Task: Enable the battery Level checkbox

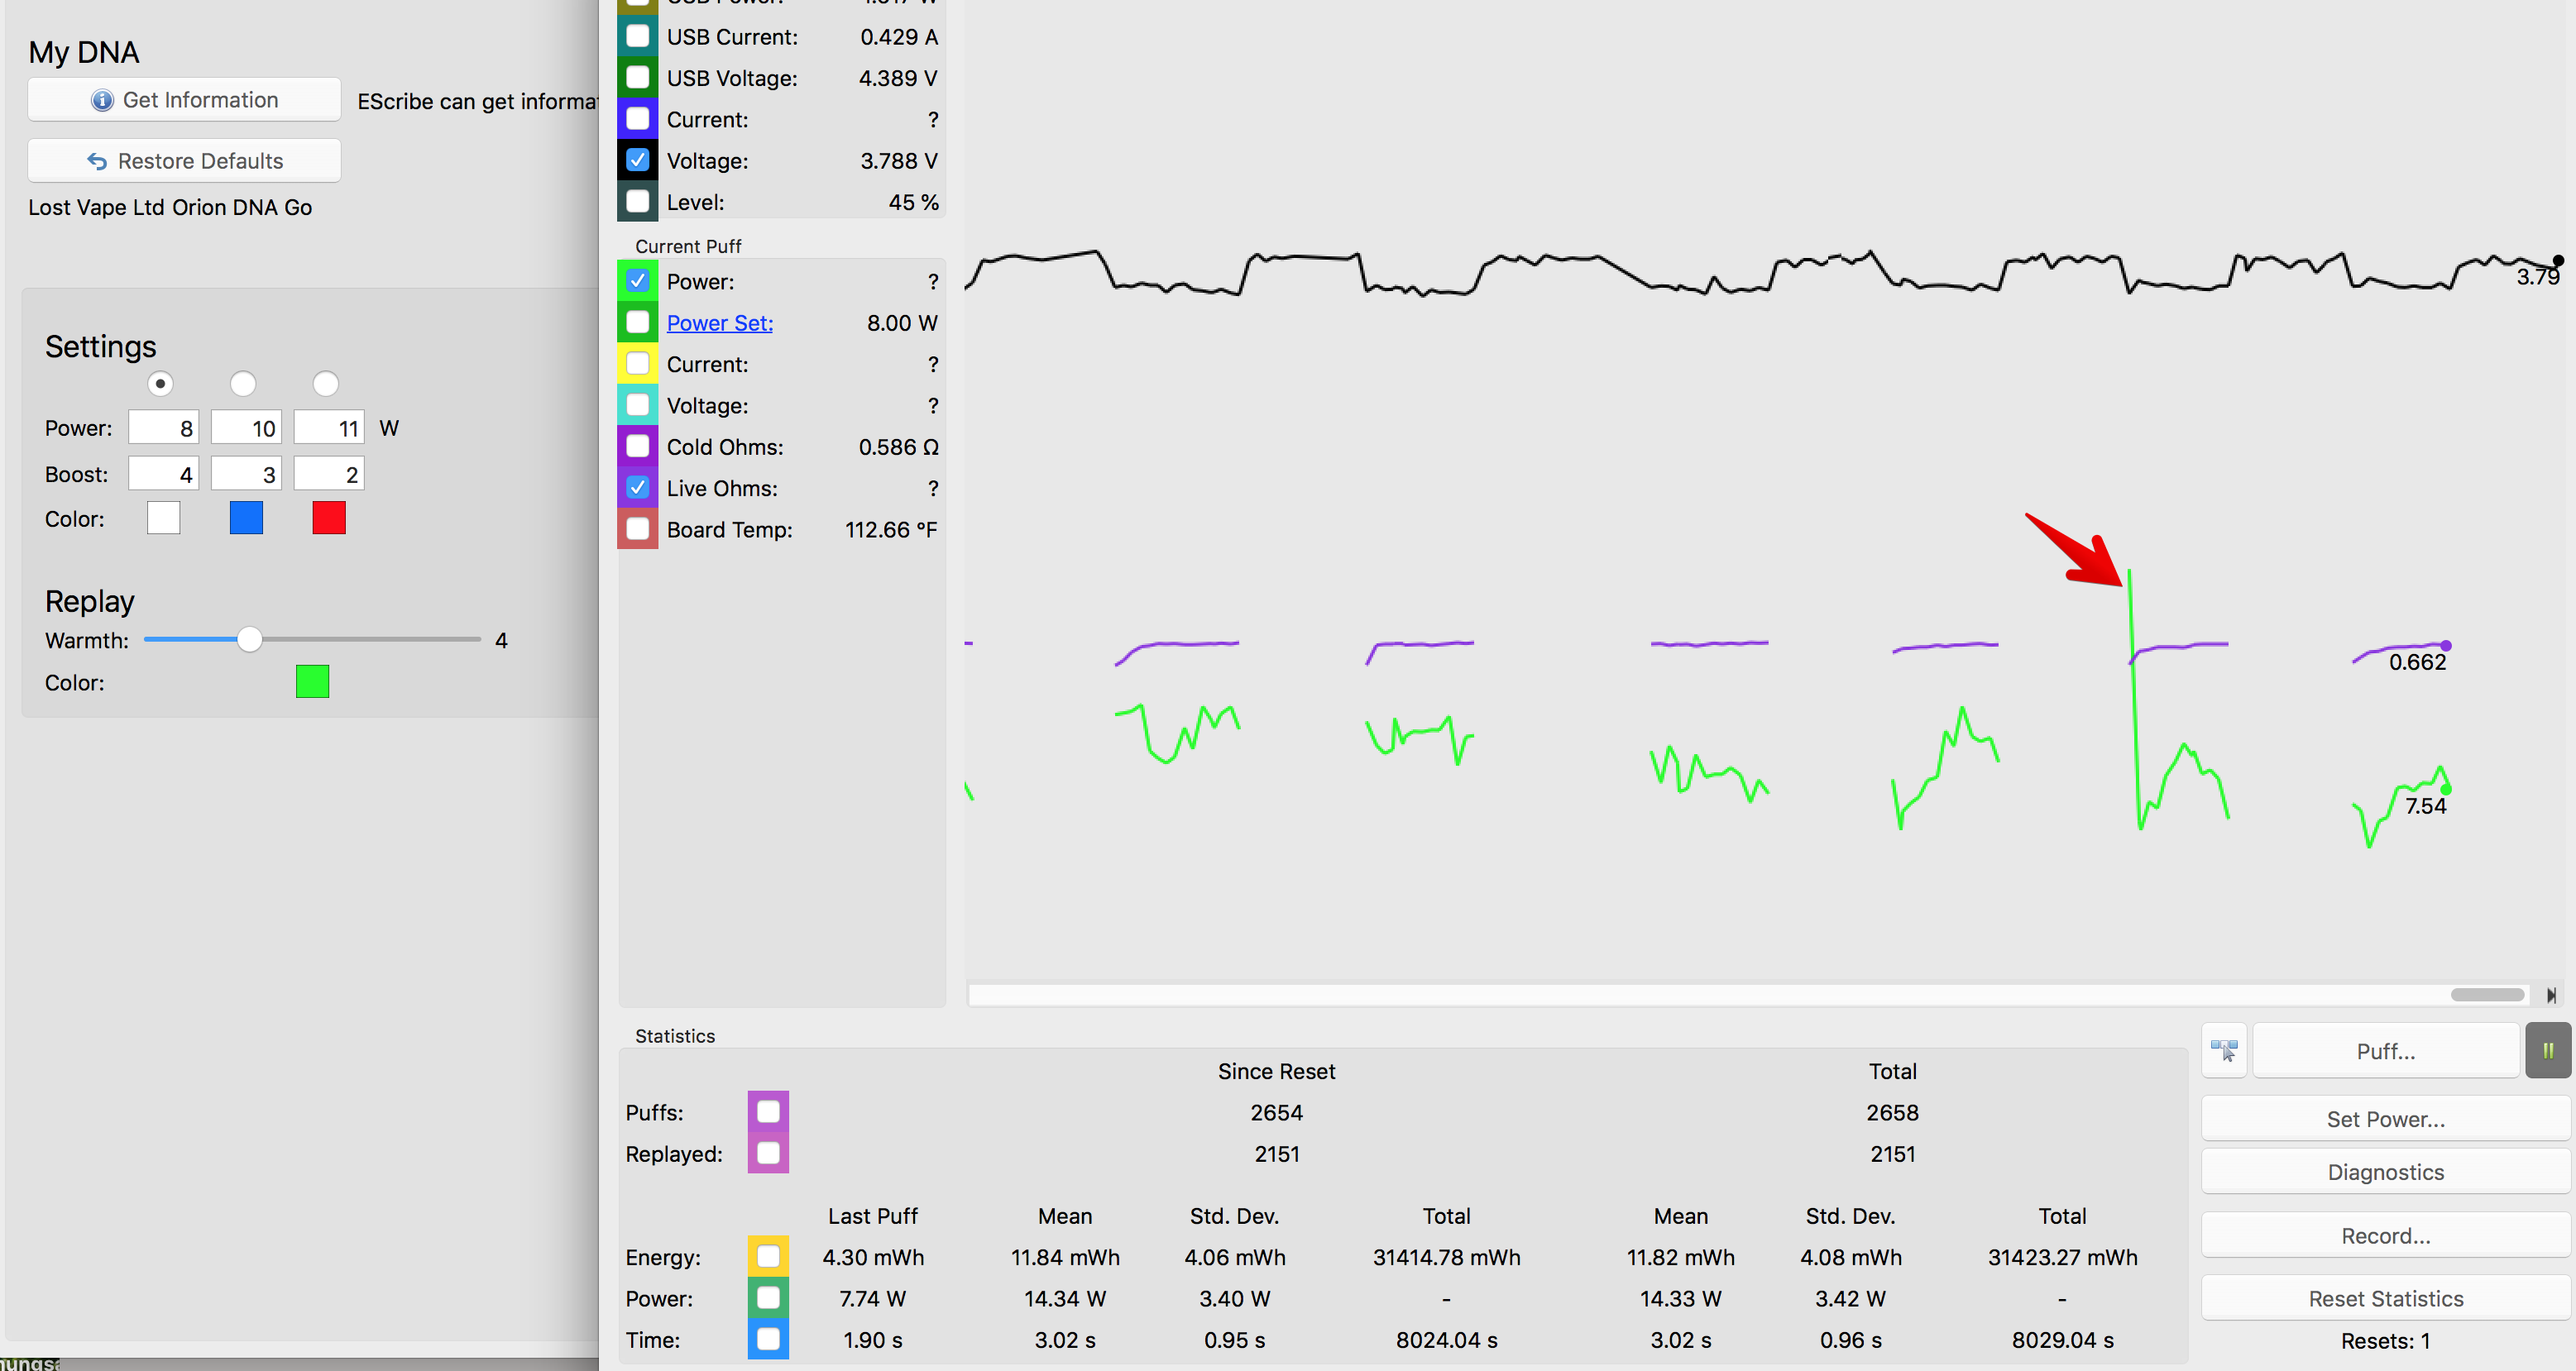Action: click(x=637, y=202)
